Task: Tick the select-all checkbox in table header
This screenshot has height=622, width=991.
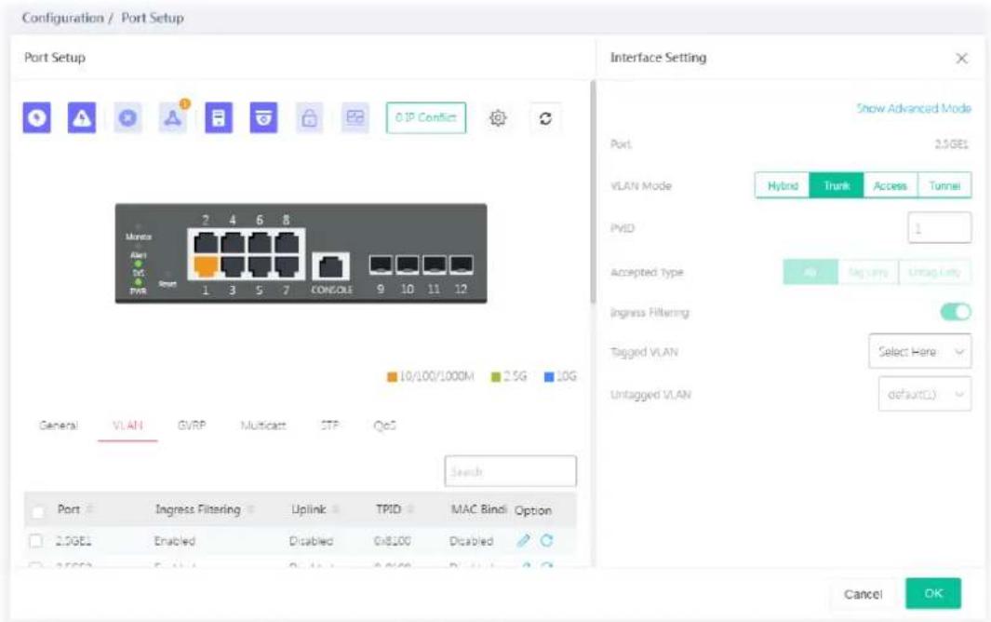Action: pos(38,511)
